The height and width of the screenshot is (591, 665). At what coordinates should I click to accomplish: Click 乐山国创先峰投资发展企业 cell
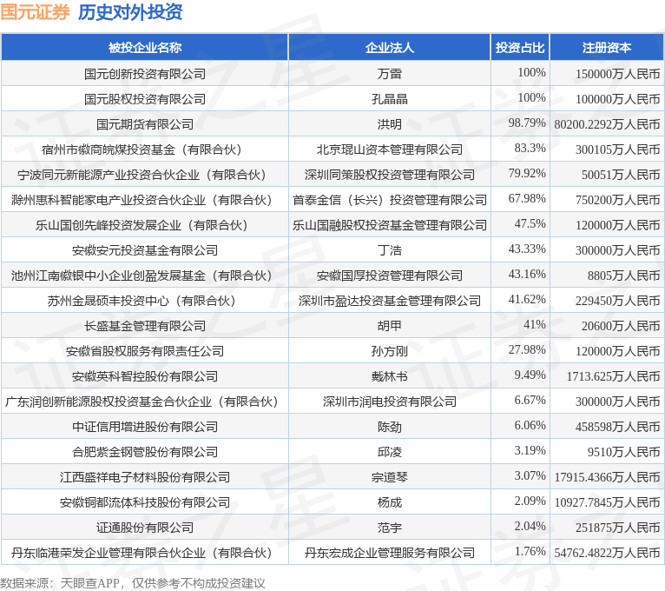145,225
